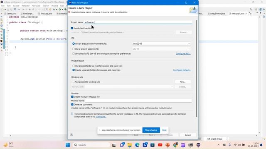Click the Module name input field
This screenshot has height=149, width=266.
138,101
